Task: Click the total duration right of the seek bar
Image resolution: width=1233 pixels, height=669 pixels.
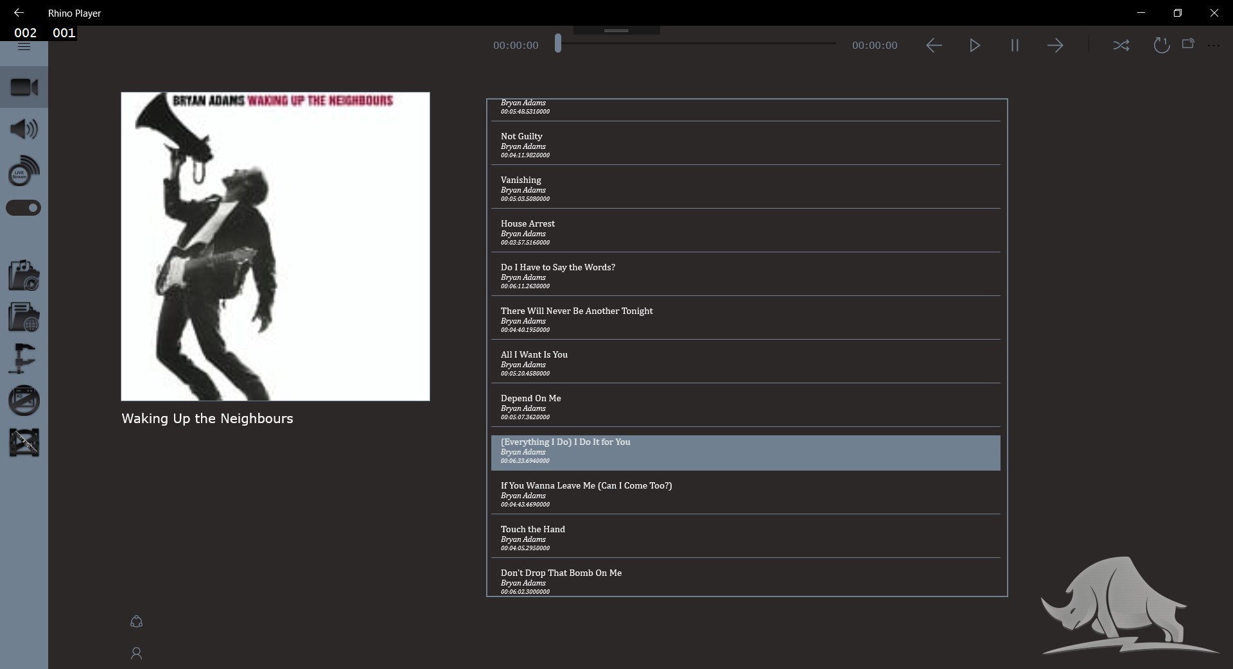Action: (x=875, y=46)
